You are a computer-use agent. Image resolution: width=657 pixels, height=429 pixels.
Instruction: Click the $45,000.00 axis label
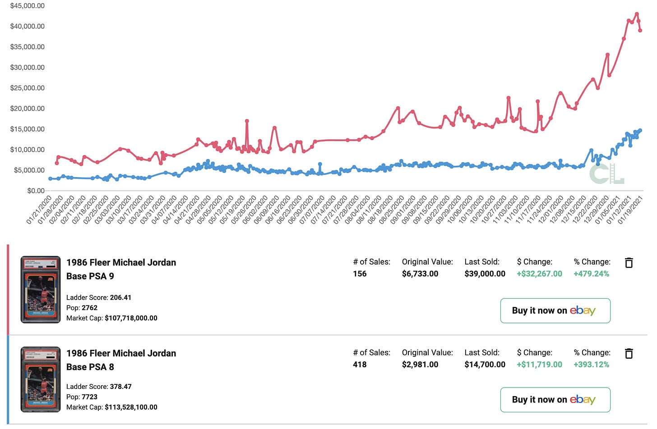pos(28,6)
